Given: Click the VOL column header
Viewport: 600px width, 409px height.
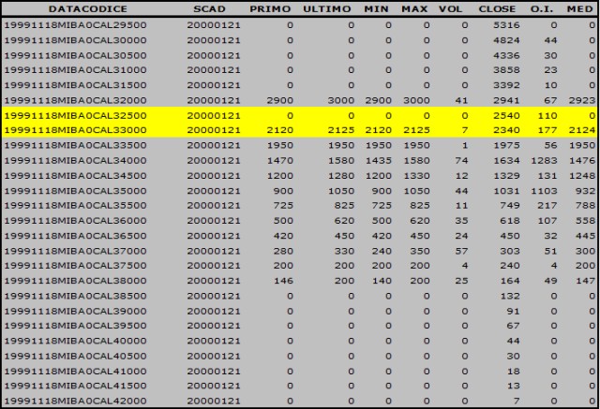Looking at the screenshot, I should tap(451, 7).
